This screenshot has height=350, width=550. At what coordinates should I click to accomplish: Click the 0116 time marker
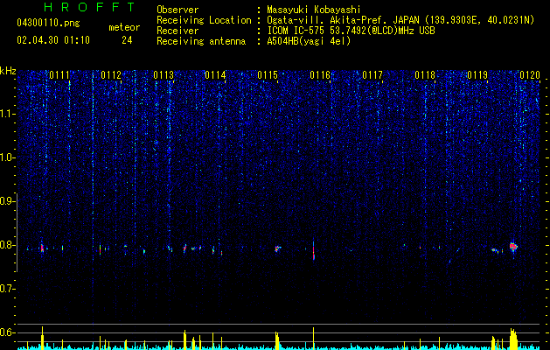[320, 75]
